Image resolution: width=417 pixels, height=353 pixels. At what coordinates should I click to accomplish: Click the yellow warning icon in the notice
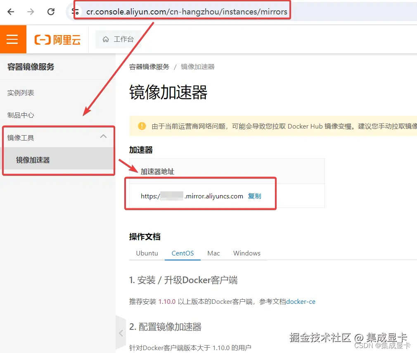coord(142,126)
